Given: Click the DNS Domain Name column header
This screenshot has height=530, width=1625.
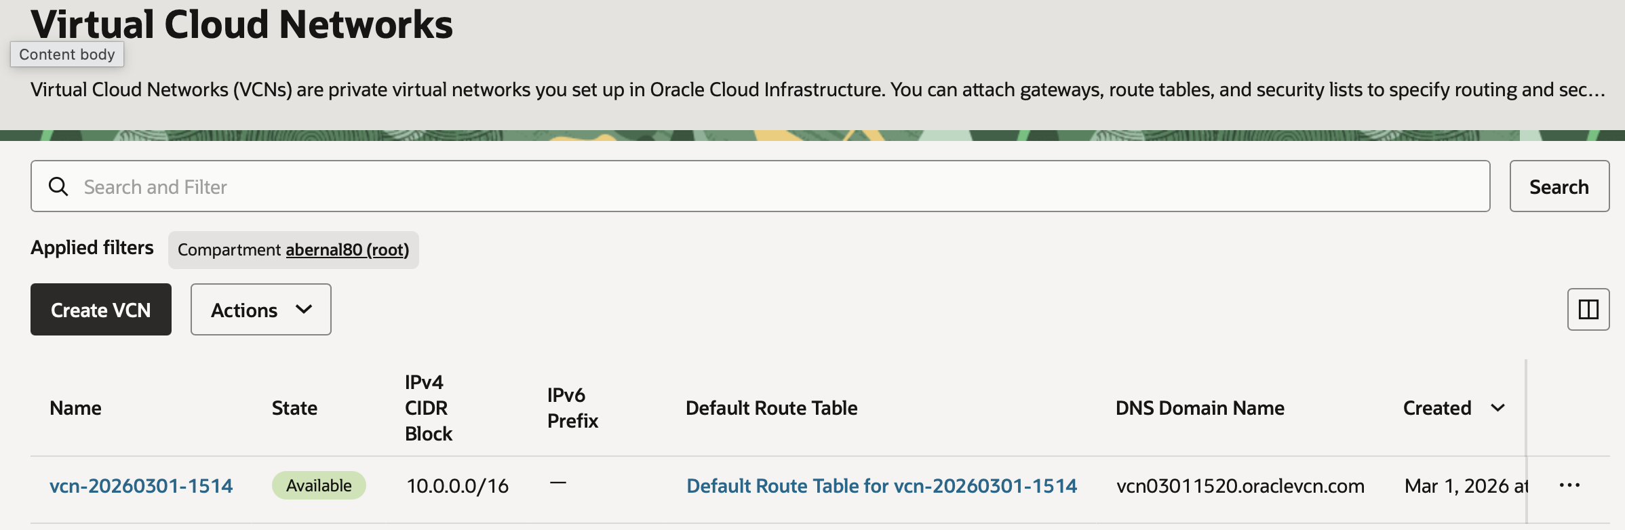Looking at the screenshot, I should [x=1200, y=408].
